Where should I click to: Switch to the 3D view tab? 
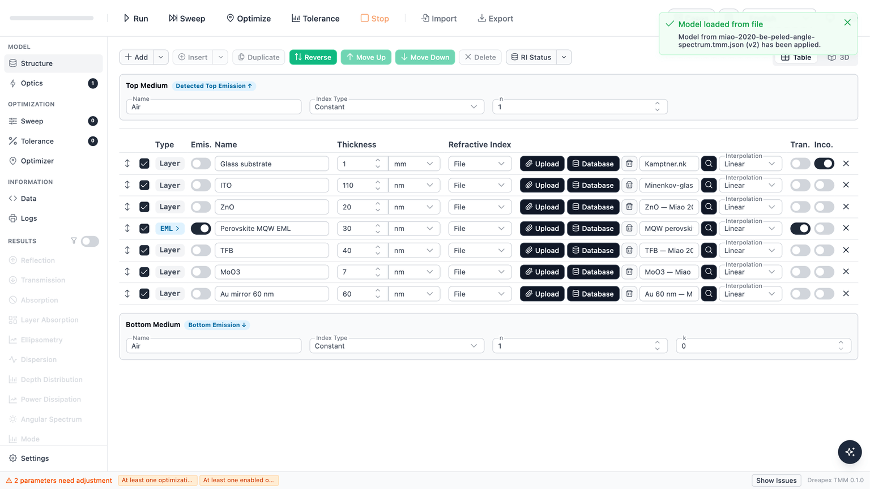click(838, 57)
